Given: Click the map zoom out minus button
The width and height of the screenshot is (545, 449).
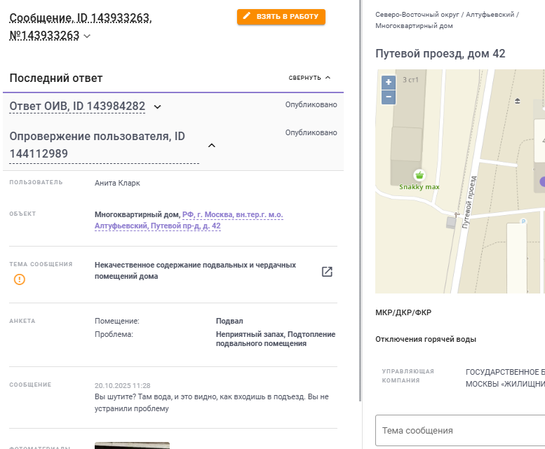Looking at the screenshot, I should tap(389, 97).
